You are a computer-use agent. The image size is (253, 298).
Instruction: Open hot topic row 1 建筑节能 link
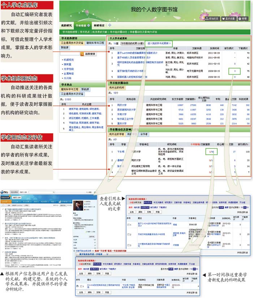coord(84,109)
